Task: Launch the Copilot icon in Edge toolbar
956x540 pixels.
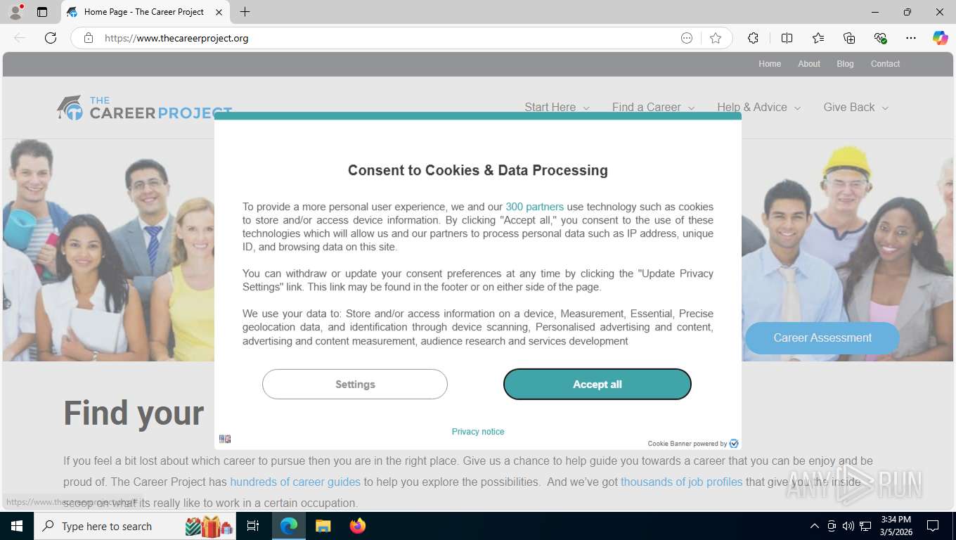Action: coord(940,38)
